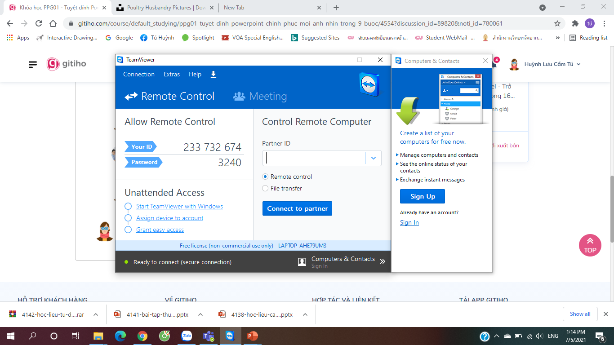Screen dimensions: 614x345
Task: Open the Gitiho hamburger menu icon
Action: click(33, 64)
